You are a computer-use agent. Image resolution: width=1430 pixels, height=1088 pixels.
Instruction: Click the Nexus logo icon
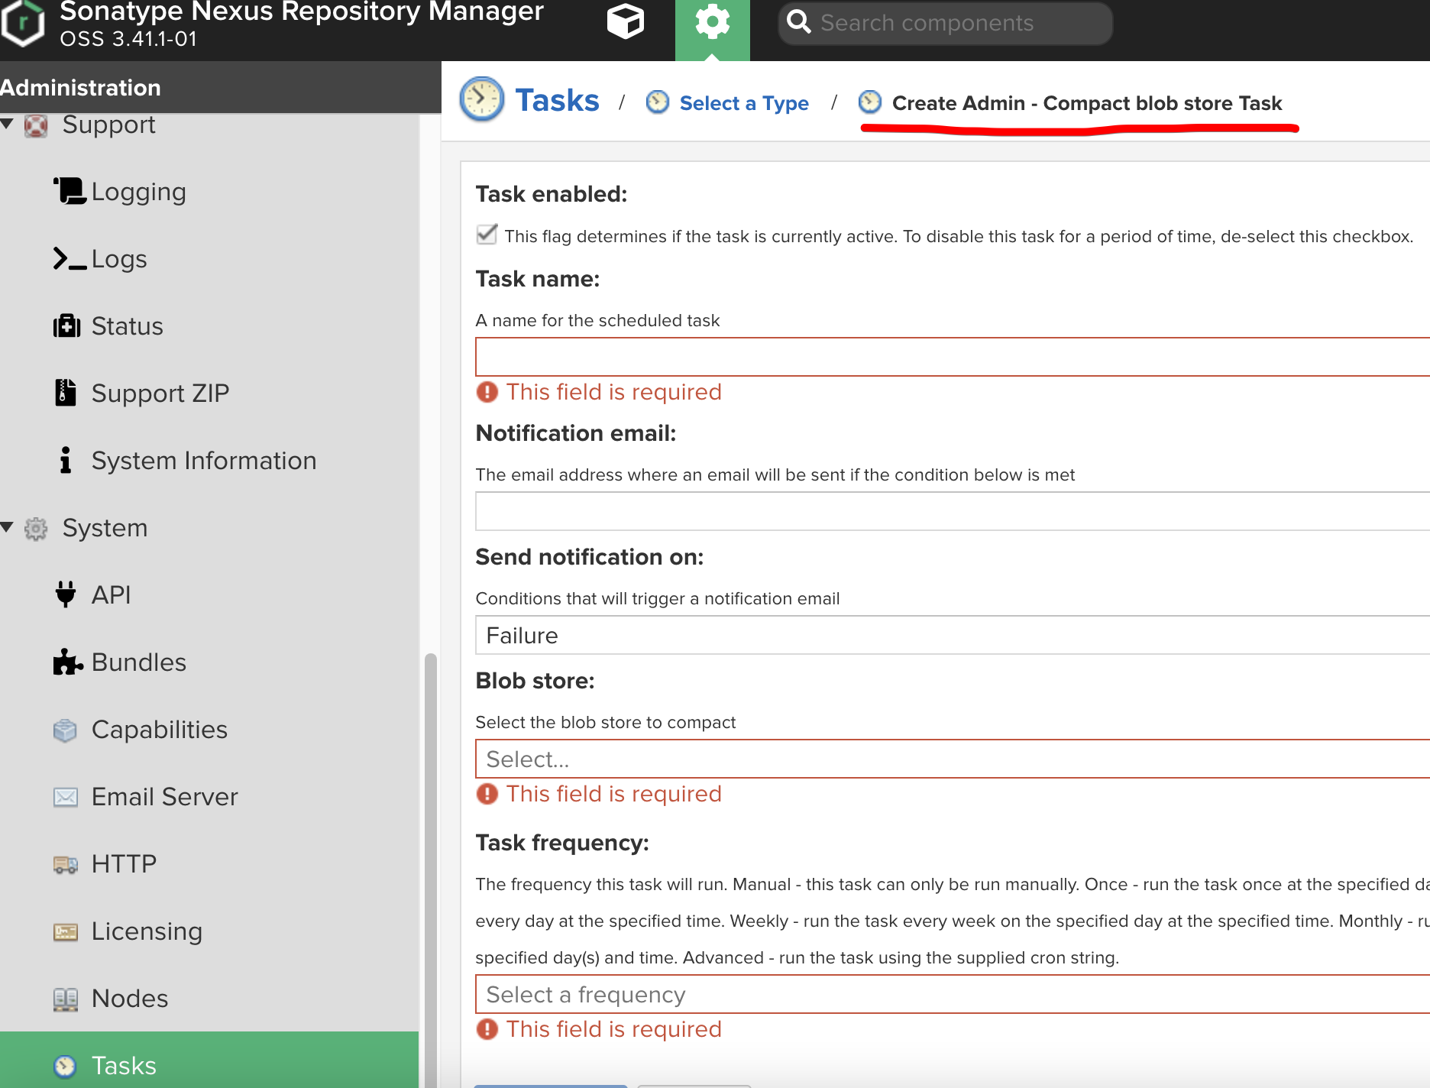tap(23, 23)
